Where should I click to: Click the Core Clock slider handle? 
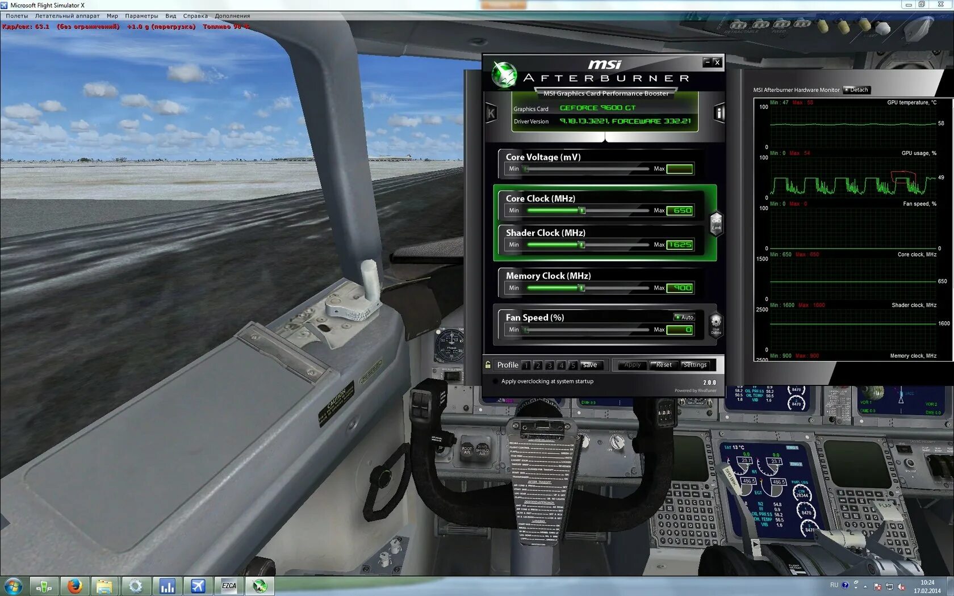point(581,211)
